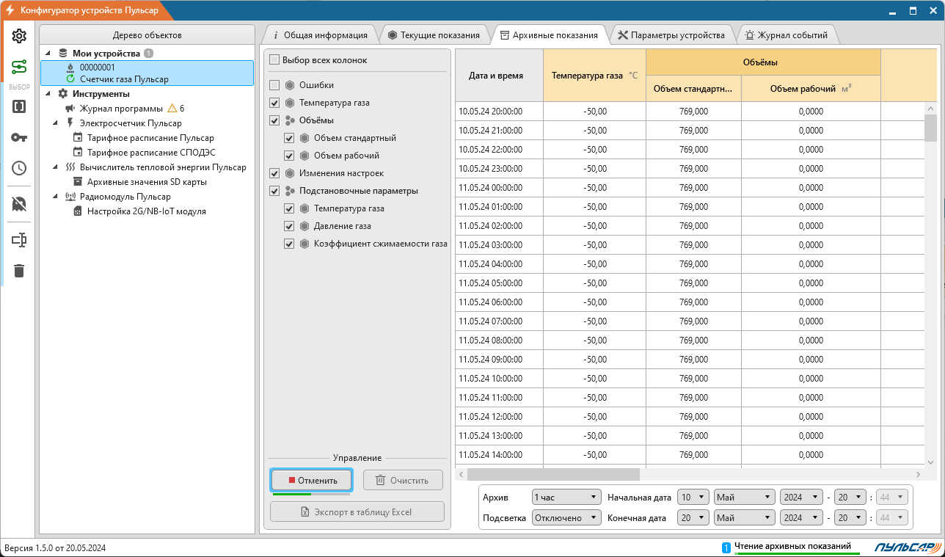Image resolution: width=945 pixels, height=557 pixels.
Task: Enable the Ошибки column checkbox
Action: coord(274,85)
